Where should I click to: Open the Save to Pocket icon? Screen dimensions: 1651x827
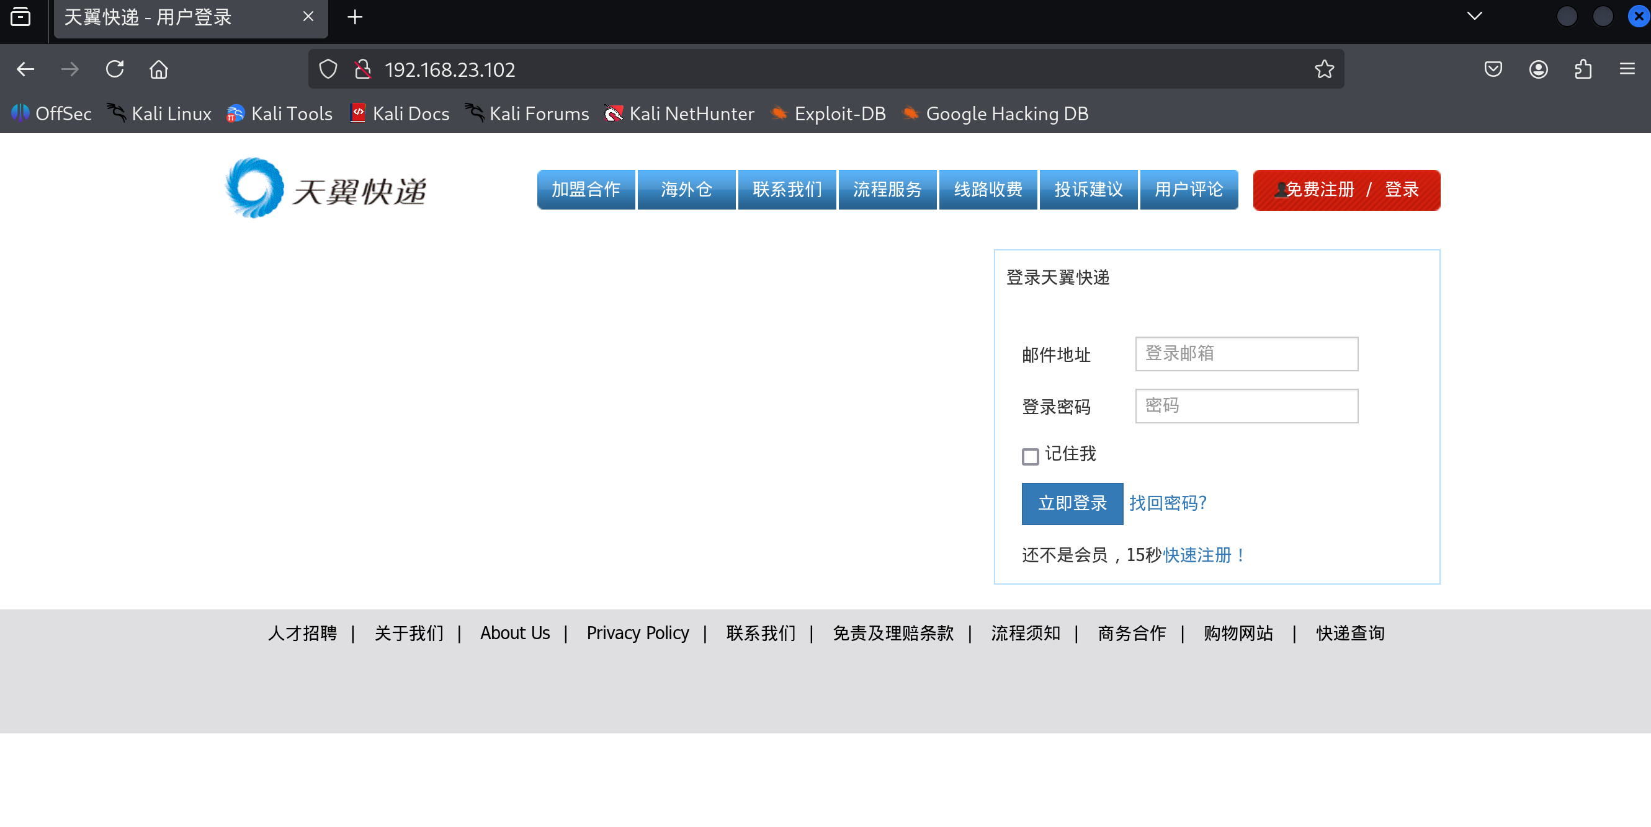(x=1493, y=69)
